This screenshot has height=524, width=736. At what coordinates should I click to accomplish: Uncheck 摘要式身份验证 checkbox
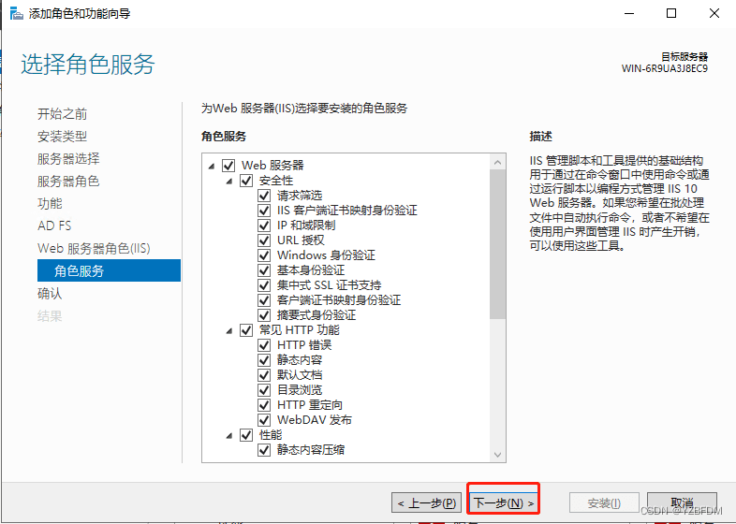click(264, 315)
